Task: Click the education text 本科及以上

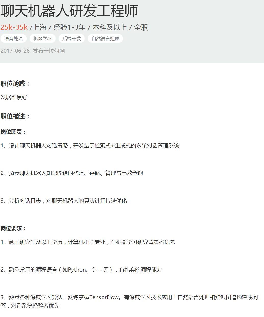Action: (110, 27)
